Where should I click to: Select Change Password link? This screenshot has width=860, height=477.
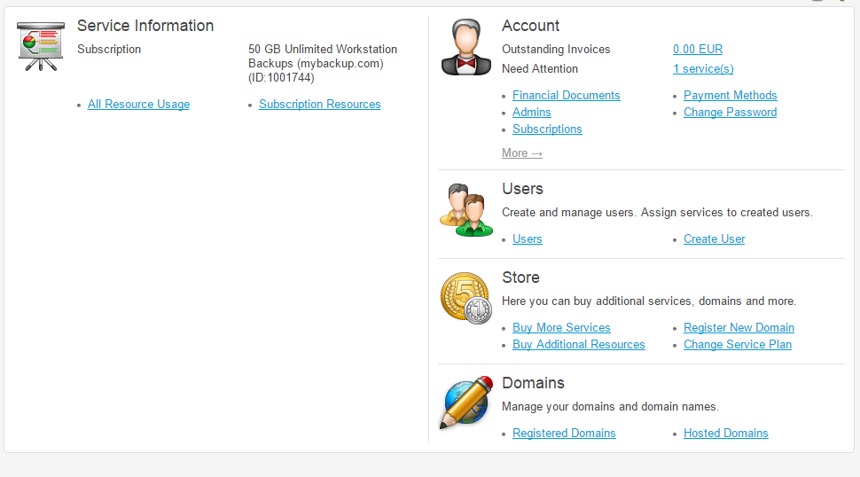(x=730, y=113)
